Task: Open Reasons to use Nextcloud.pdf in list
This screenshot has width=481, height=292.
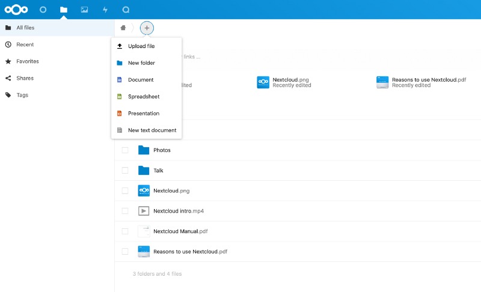Action: 190,252
